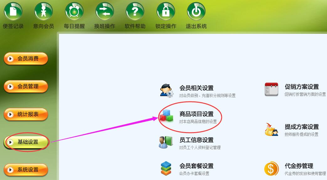
Task: Click the 商品项目设置 title text
Action: pos(197,114)
